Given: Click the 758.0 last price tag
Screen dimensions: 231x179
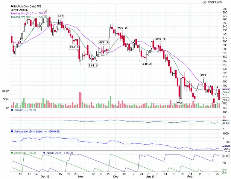Looking at the screenshot, I should click(226, 100).
